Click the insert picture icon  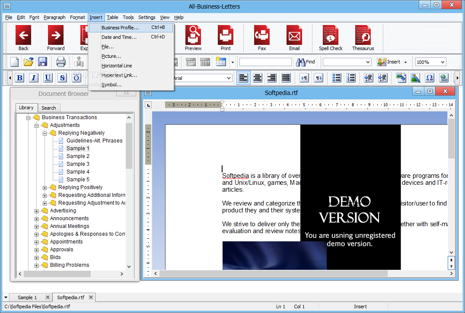(415, 78)
